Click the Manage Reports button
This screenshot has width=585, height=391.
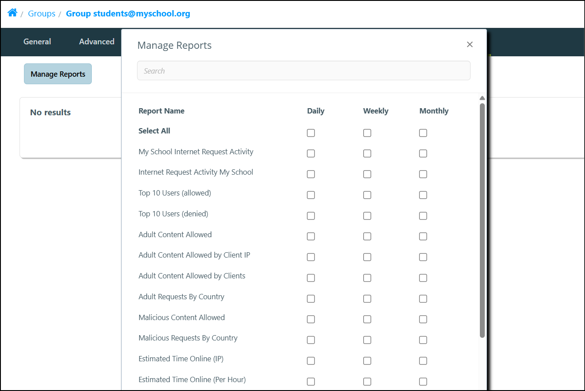pos(58,74)
